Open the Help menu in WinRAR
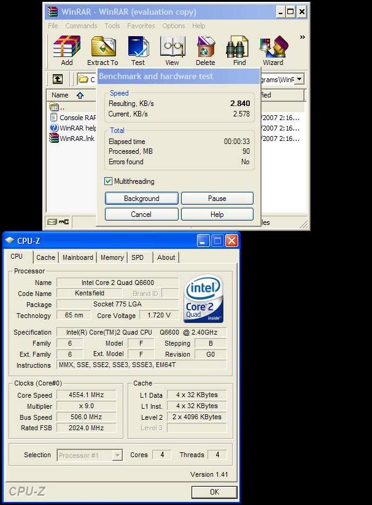372x505 pixels. point(199,26)
